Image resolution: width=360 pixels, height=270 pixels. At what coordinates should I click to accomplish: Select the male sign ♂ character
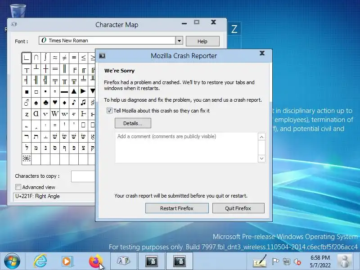pos(27,103)
